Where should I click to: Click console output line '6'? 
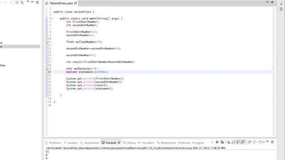(x=46, y=155)
